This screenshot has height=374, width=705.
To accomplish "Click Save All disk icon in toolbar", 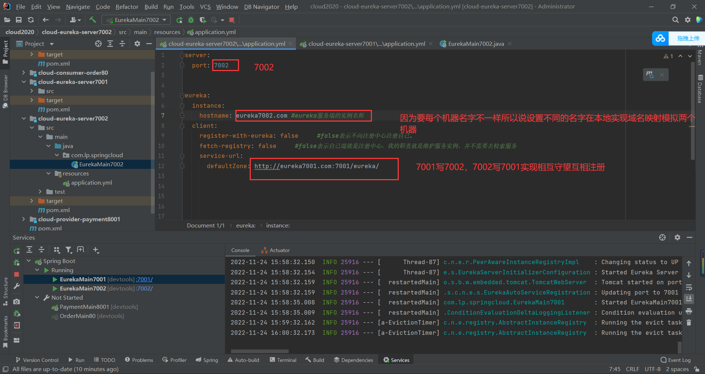I will [19, 20].
